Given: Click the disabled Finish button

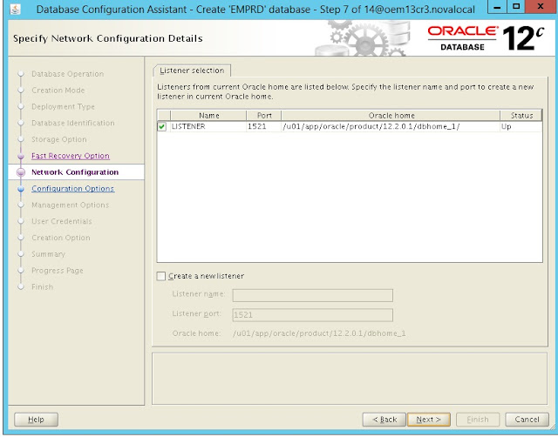Looking at the screenshot, I should click(x=478, y=420).
